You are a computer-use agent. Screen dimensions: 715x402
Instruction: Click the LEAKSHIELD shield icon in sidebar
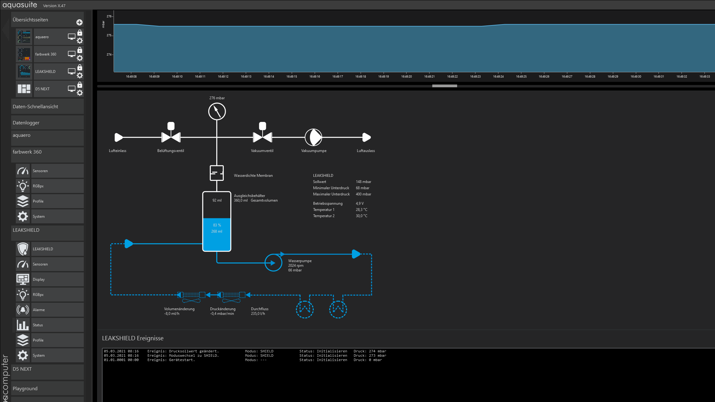(23, 249)
